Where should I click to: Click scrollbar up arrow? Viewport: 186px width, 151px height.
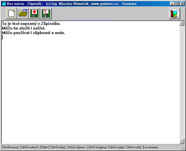(182, 23)
